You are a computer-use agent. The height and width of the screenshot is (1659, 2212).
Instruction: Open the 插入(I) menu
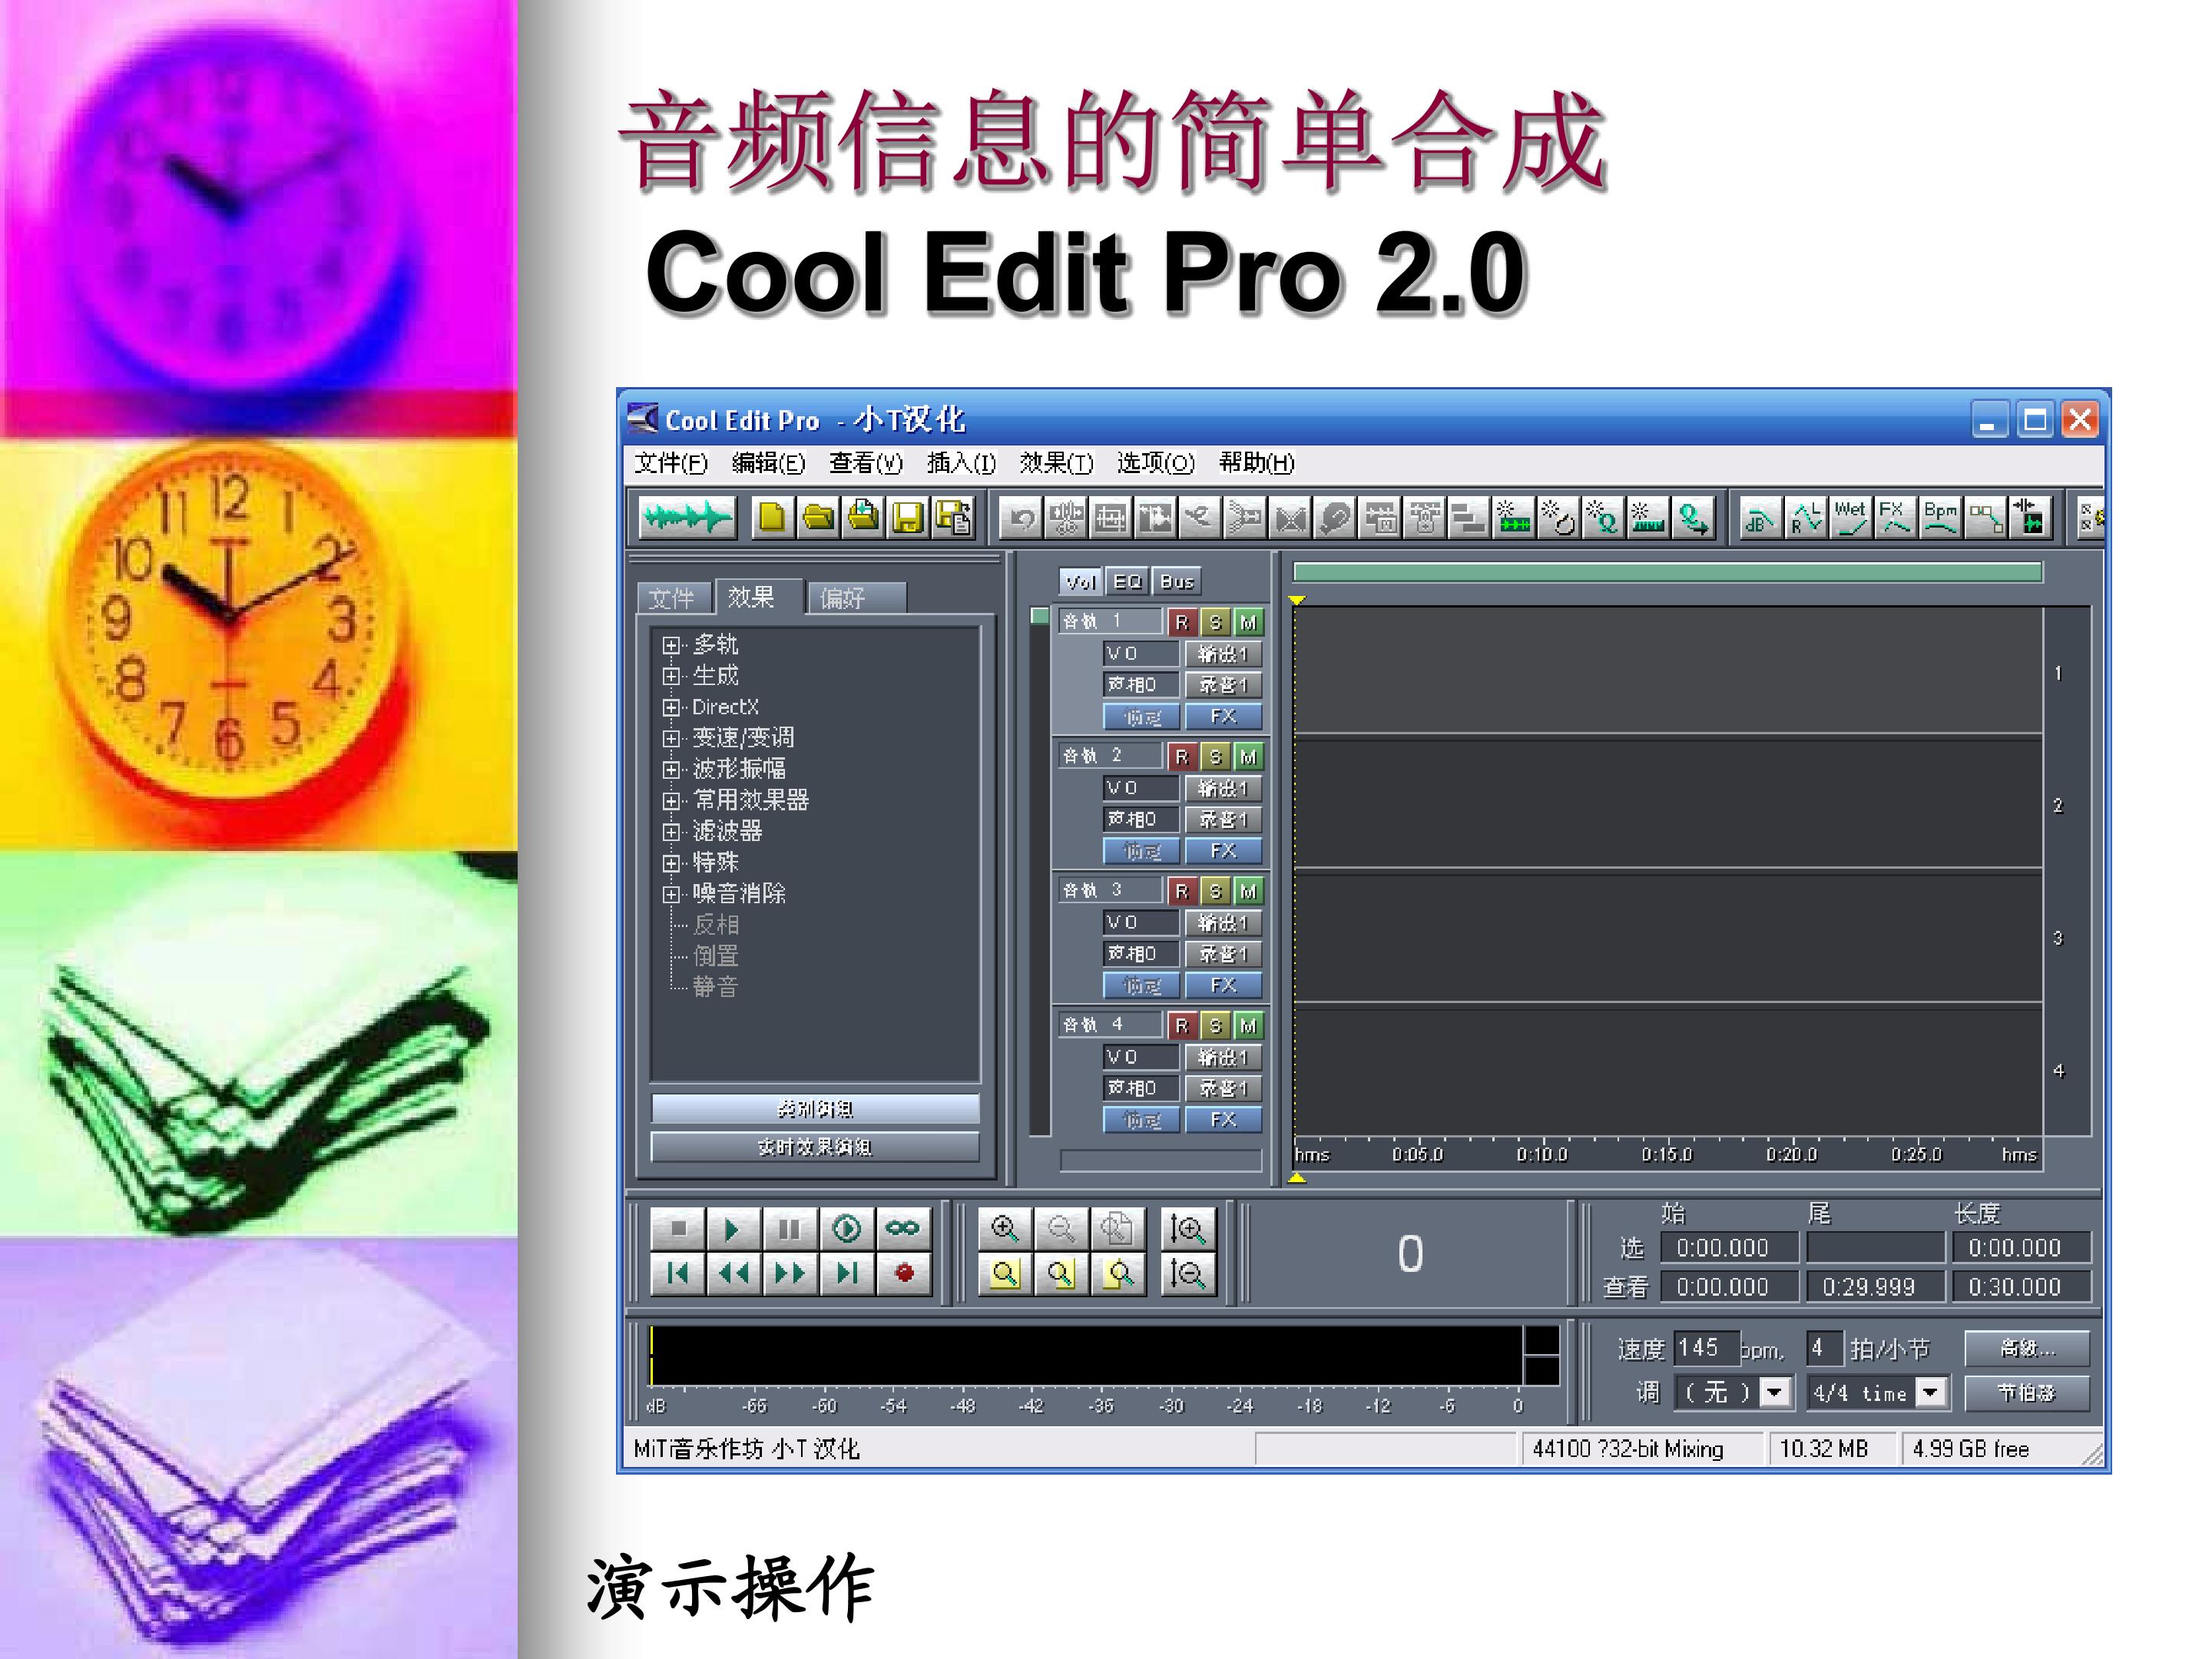click(961, 463)
